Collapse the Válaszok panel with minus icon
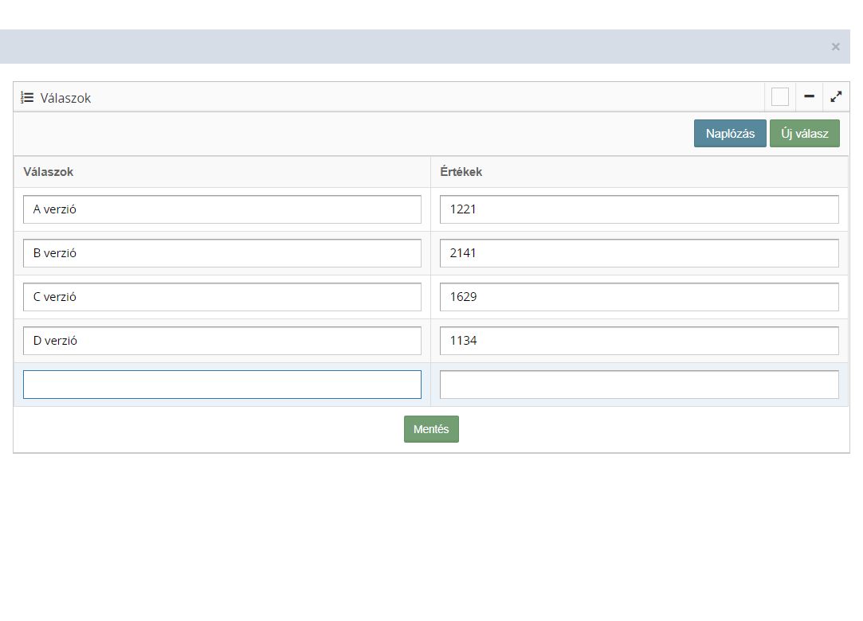 point(809,97)
